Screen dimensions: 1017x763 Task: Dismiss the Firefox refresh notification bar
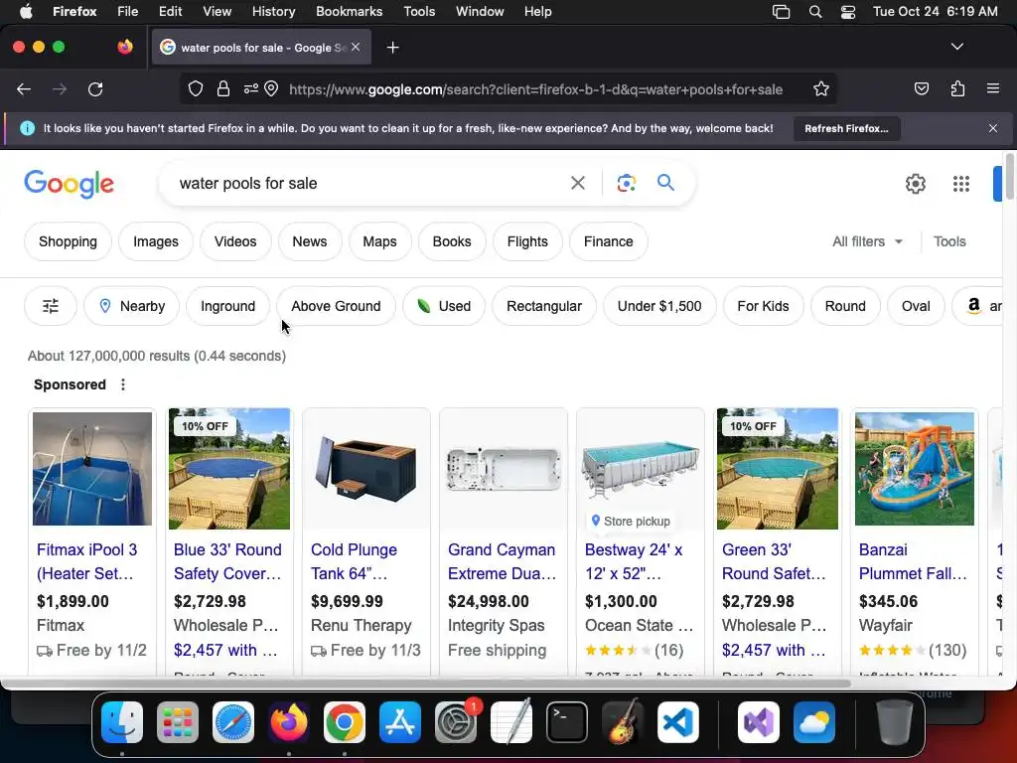tap(992, 128)
